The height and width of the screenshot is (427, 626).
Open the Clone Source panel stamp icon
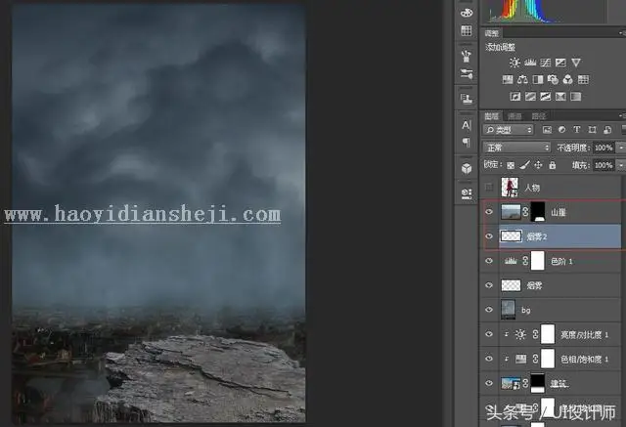pos(467,99)
